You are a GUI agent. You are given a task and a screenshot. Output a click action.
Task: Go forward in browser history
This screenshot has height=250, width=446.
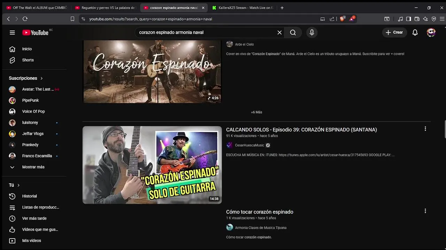(x=16, y=19)
